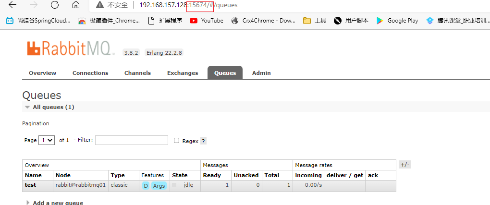The height and width of the screenshot is (205, 490).
Task: Click the Erlang 22.2.8 label
Action: (164, 52)
